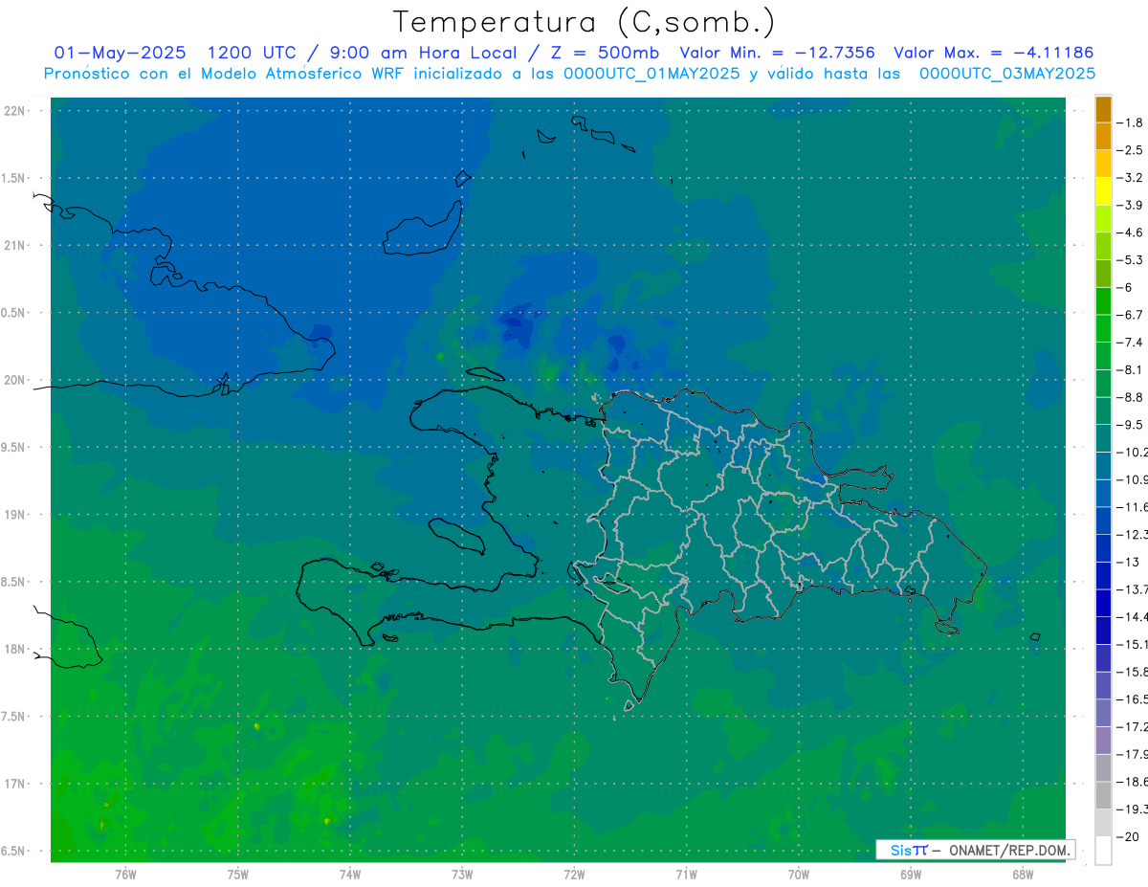Click the "-1.8" value on the color scale
1148x887 pixels.
click(1132, 122)
